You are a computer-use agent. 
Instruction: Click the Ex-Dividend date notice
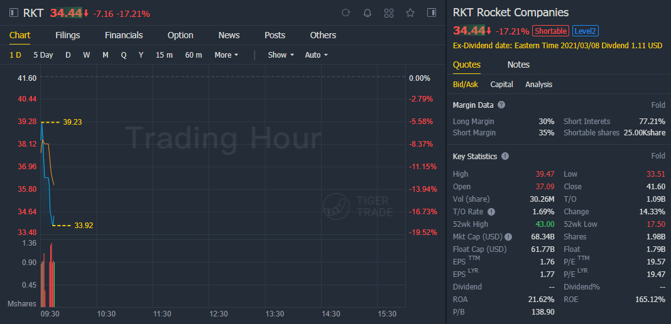[x=558, y=46]
